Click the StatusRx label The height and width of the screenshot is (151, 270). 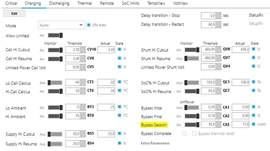[256, 15]
